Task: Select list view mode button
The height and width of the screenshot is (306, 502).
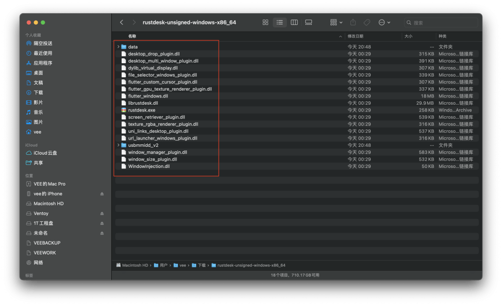Action: [x=279, y=23]
